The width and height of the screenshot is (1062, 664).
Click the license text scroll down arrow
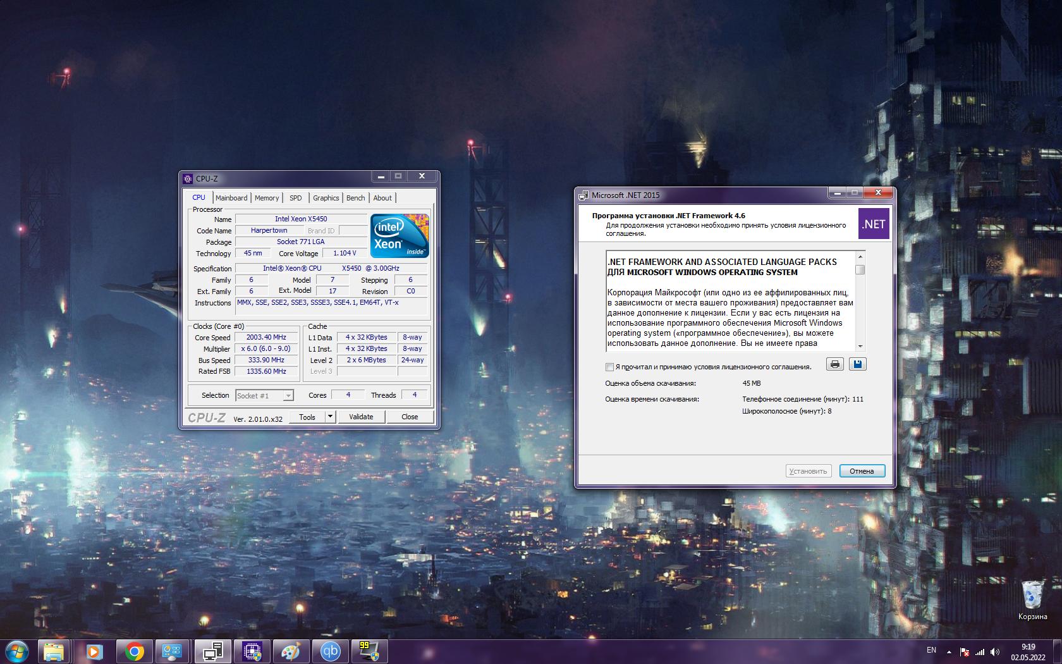(x=860, y=347)
